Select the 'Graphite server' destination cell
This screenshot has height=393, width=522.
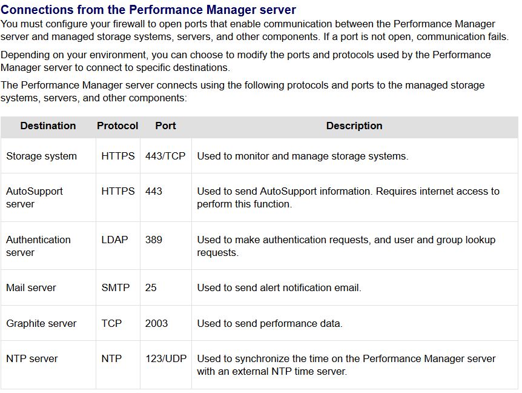pyautogui.click(x=41, y=324)
